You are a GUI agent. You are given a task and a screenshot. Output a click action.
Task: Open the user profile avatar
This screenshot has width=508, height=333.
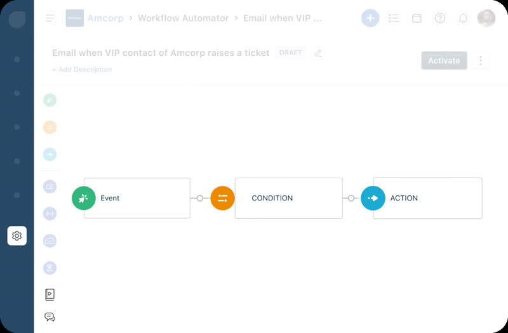coord(486,18)
